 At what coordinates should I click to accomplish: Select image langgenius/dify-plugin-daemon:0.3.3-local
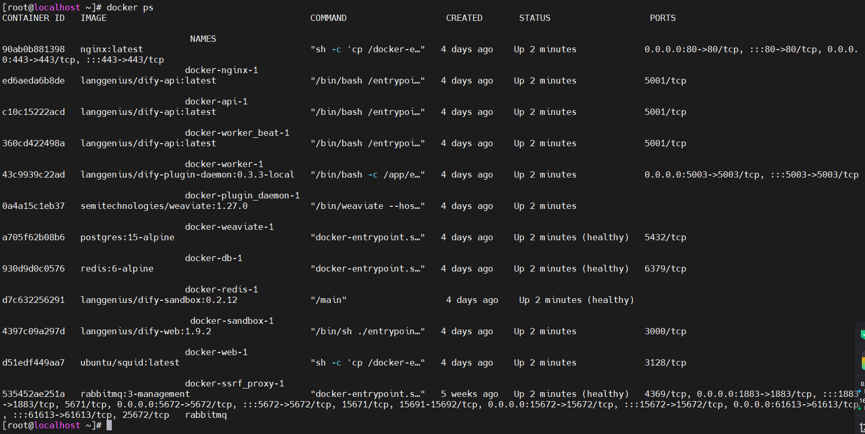pyautogui.click(x=188, y=174)
